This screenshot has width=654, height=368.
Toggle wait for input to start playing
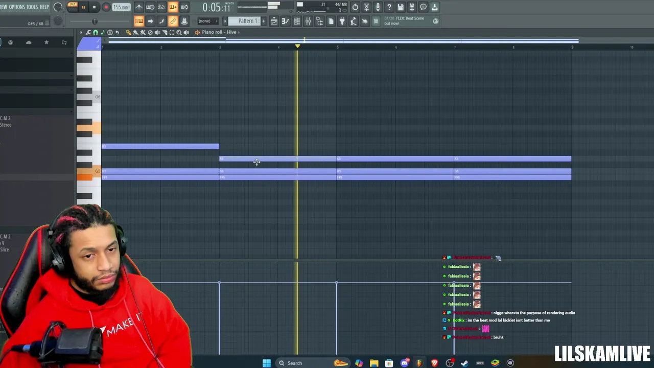pyautogui.click(x=150, y=7)
